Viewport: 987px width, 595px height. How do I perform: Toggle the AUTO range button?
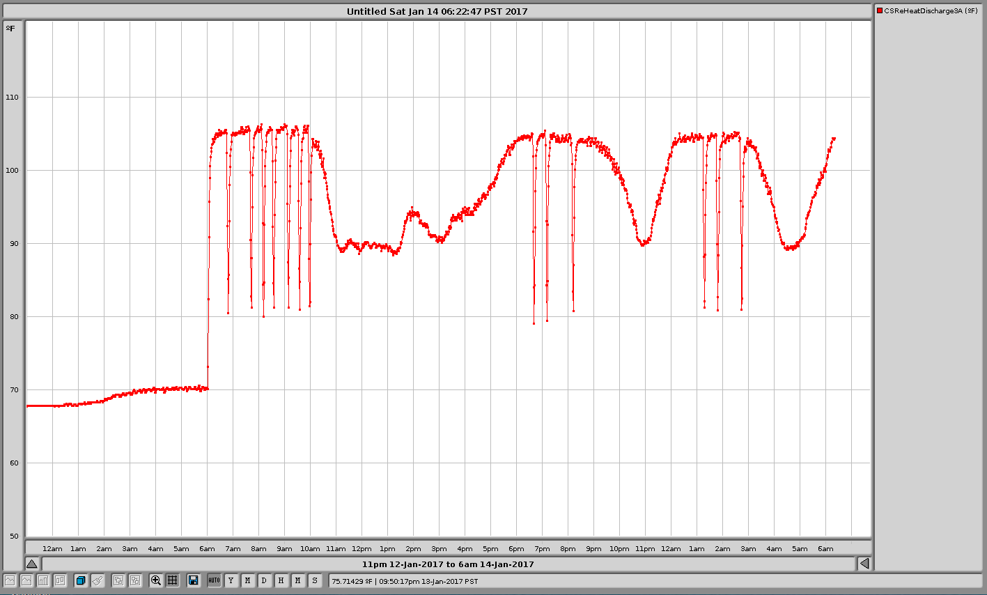[x=214, y=580]
